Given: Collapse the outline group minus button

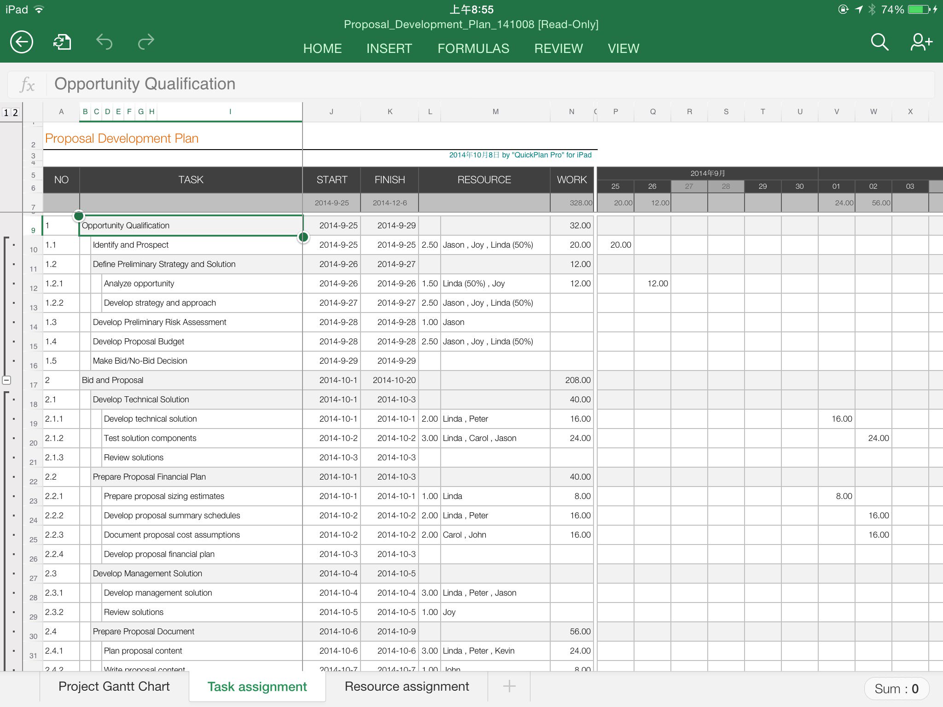Looking at the screenshot, I should pyautogui.click(x=6, y=380).
